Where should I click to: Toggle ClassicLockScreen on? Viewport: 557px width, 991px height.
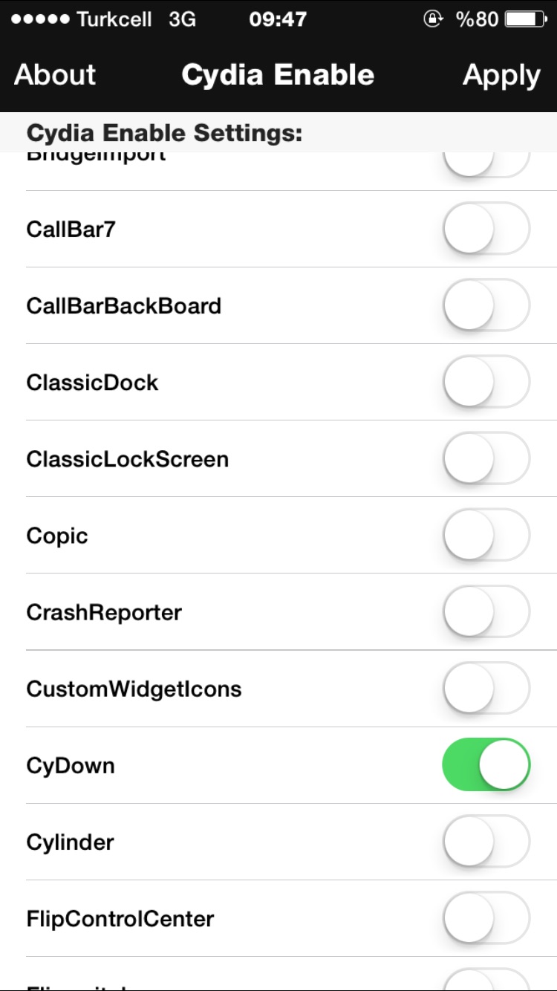click(486, 458)
